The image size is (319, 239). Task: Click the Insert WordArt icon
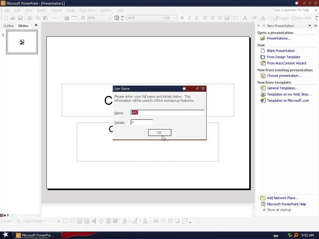(x=94, y=221)
